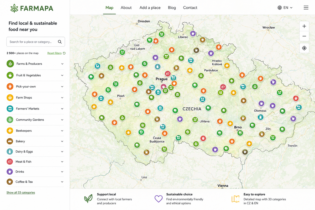The height and width of the screenshot is (210, 315).
Task: Go to Add a place
Action: tap(150, 8)
